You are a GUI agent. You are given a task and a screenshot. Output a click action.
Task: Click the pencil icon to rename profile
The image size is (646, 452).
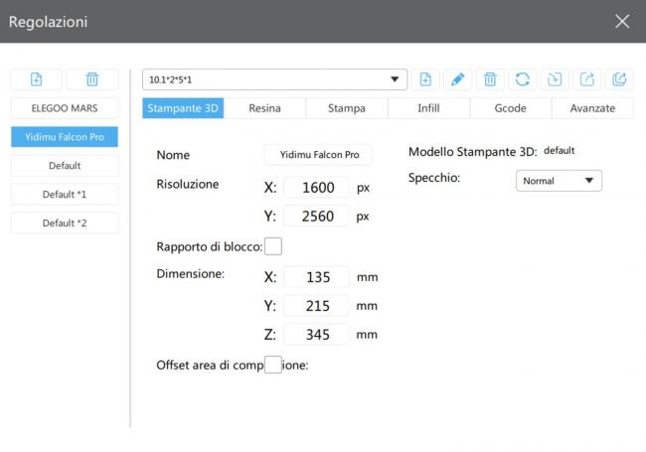tap(457, 79)
